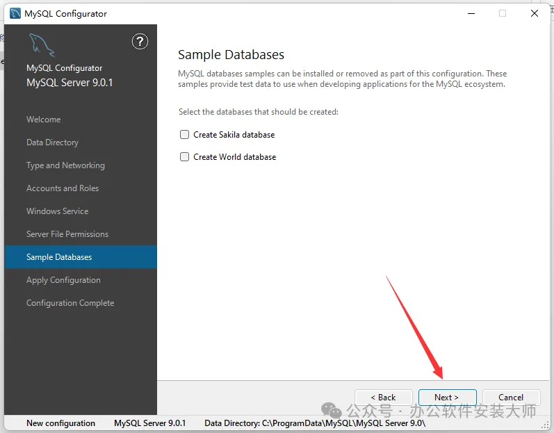Click the Data Directory path in status bar
554x433 pixels.
[315, 423]
